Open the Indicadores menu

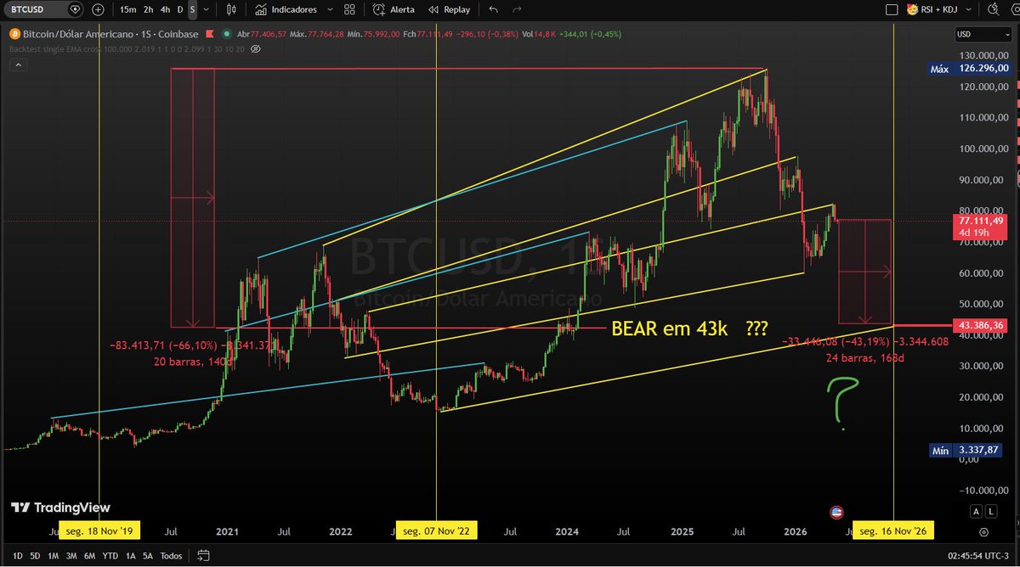click(285, 9)
